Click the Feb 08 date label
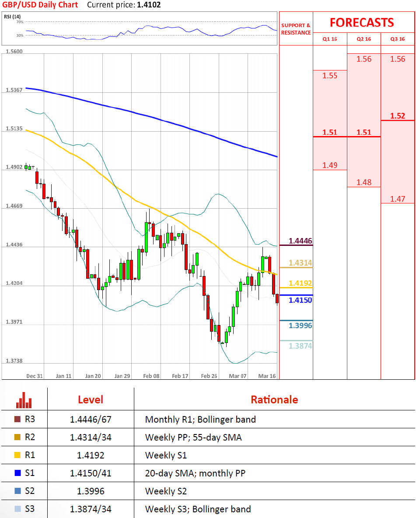 (x=151, y=376)
